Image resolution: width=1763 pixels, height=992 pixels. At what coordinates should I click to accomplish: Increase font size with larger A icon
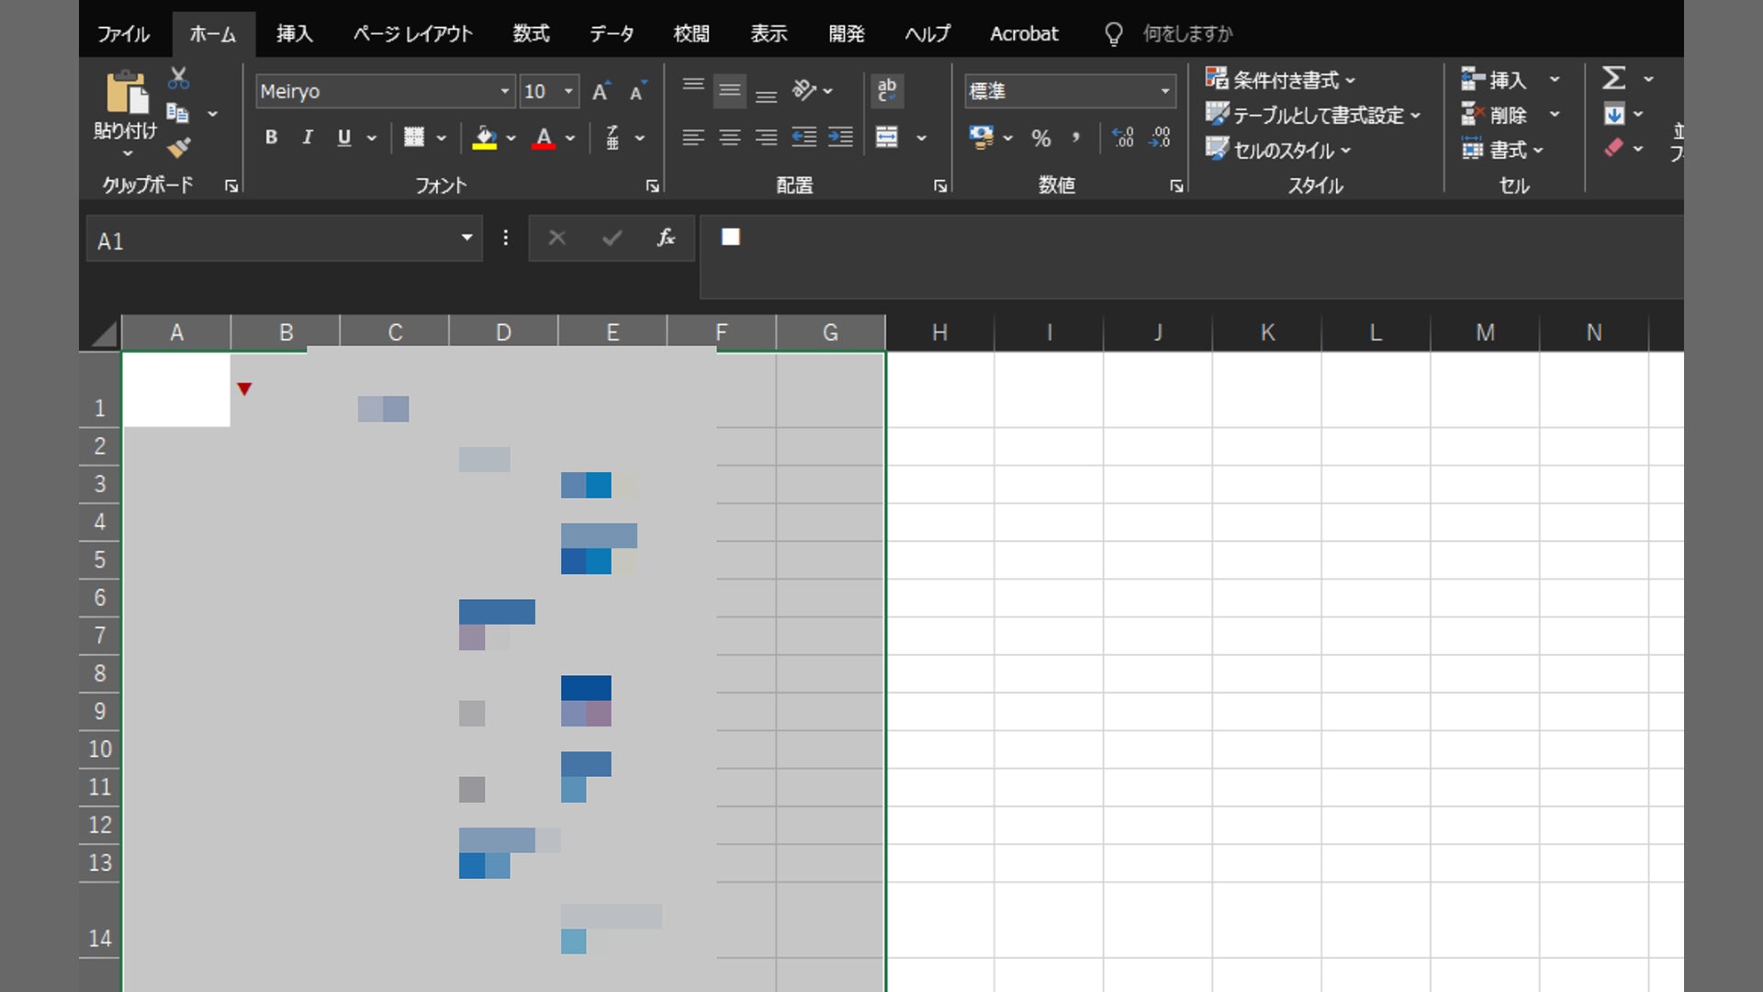[601, 91]
